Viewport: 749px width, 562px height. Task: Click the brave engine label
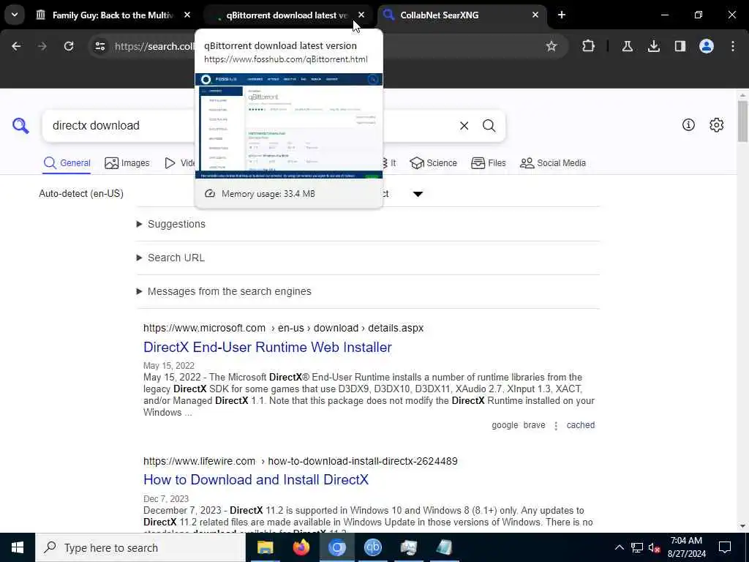(x=534, y=425)
